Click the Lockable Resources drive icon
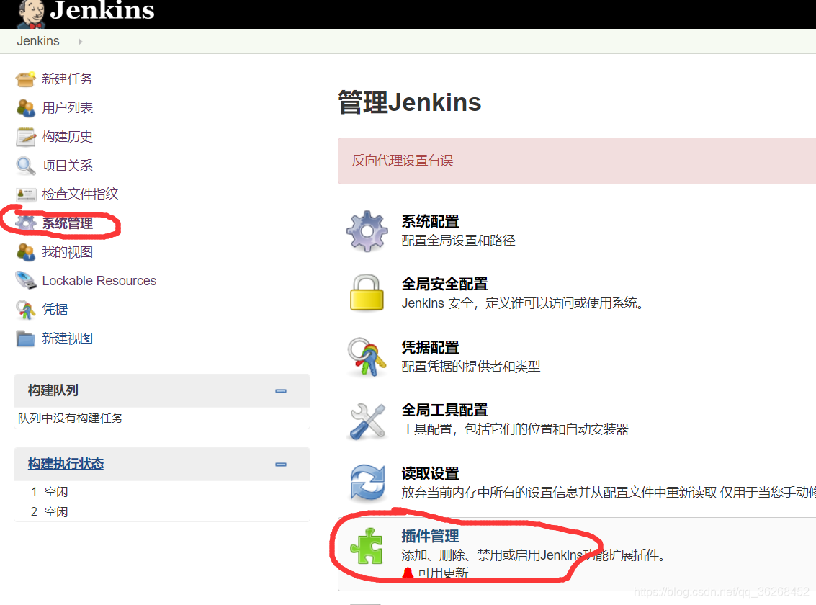This screenshot has width=816, height=605. (x=25, y=280)
